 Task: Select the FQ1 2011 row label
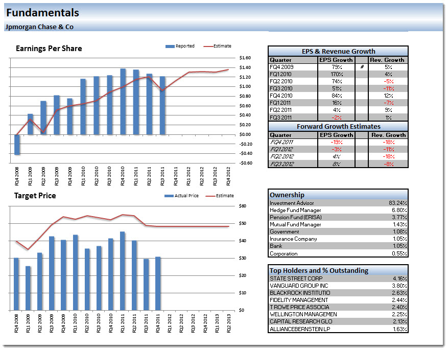click(x=280, y=103)
